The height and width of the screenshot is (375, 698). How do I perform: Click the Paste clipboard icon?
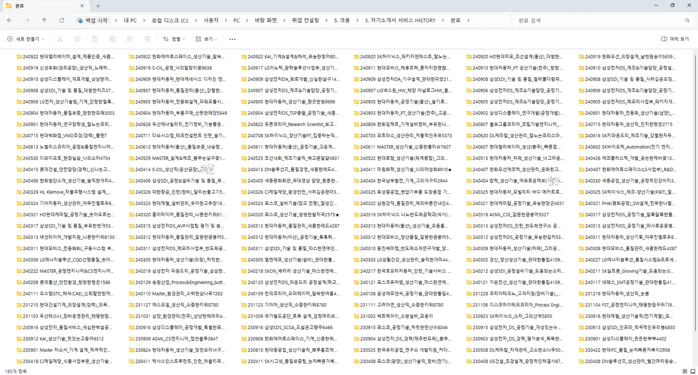[95, 39]
